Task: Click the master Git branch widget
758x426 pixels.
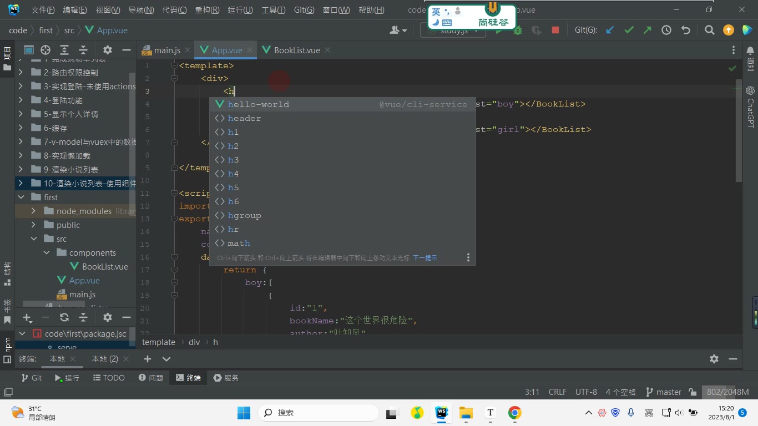Action: tap(664, 392)
